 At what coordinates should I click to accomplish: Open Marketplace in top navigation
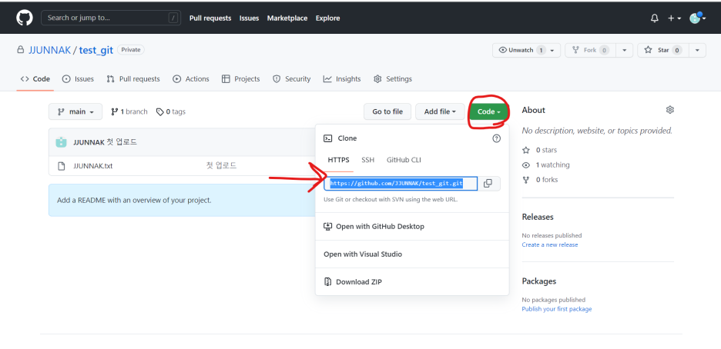tap(287, 18)
